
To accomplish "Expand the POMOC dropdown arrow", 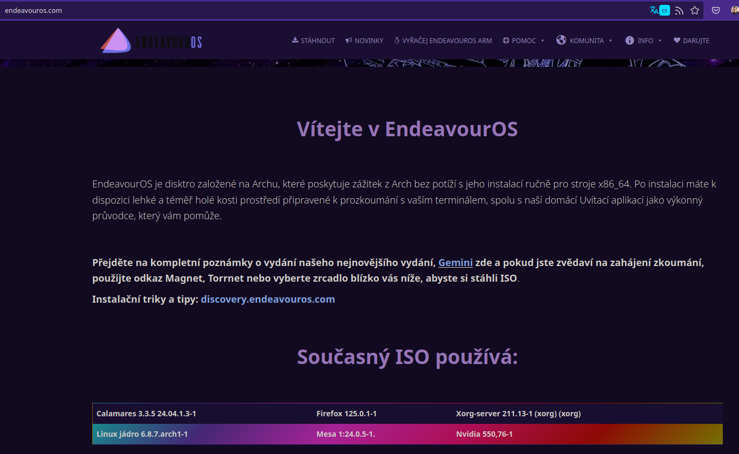I will click(542, 41).
